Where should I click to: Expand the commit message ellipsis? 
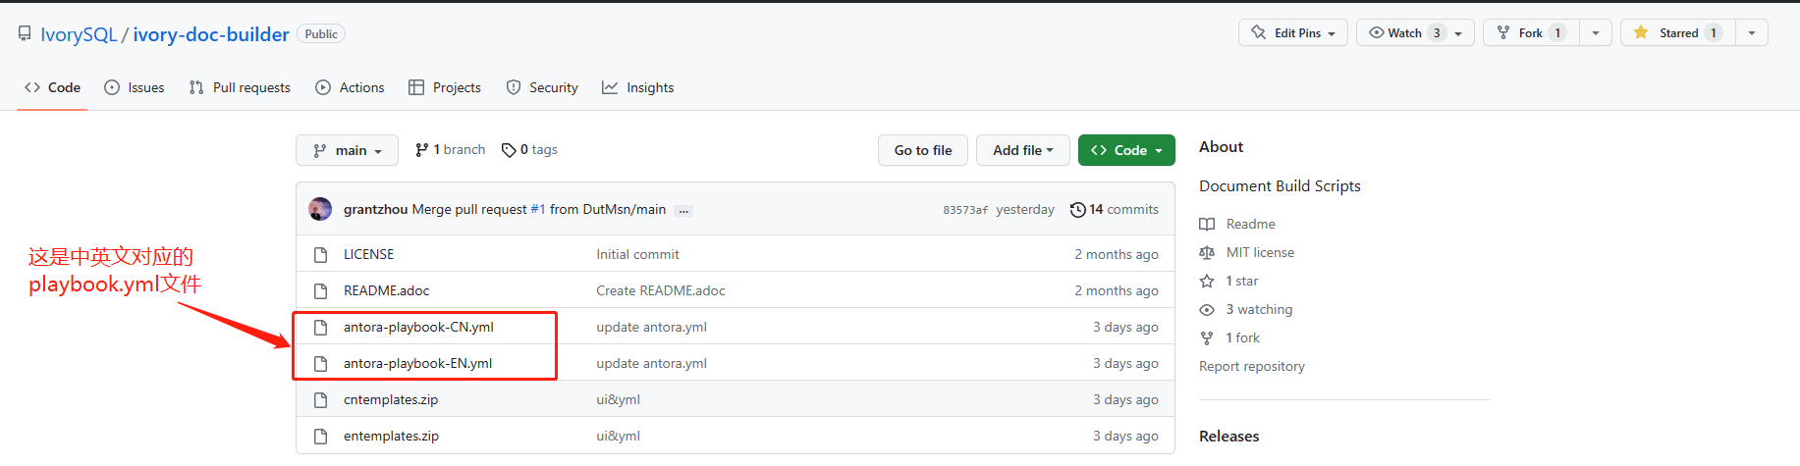pos(683,211)
